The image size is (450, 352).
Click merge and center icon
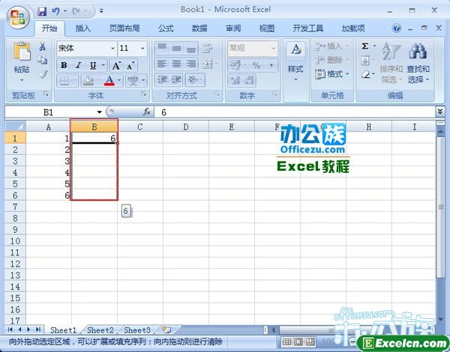point(207,64)
